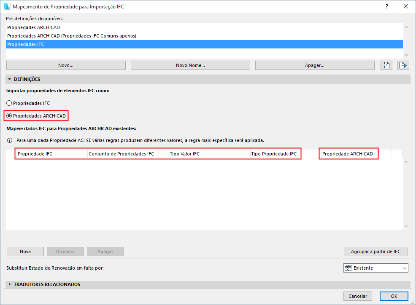Click mapping table scroll up arrow
The image size is (416, 305).
[406, 162]
